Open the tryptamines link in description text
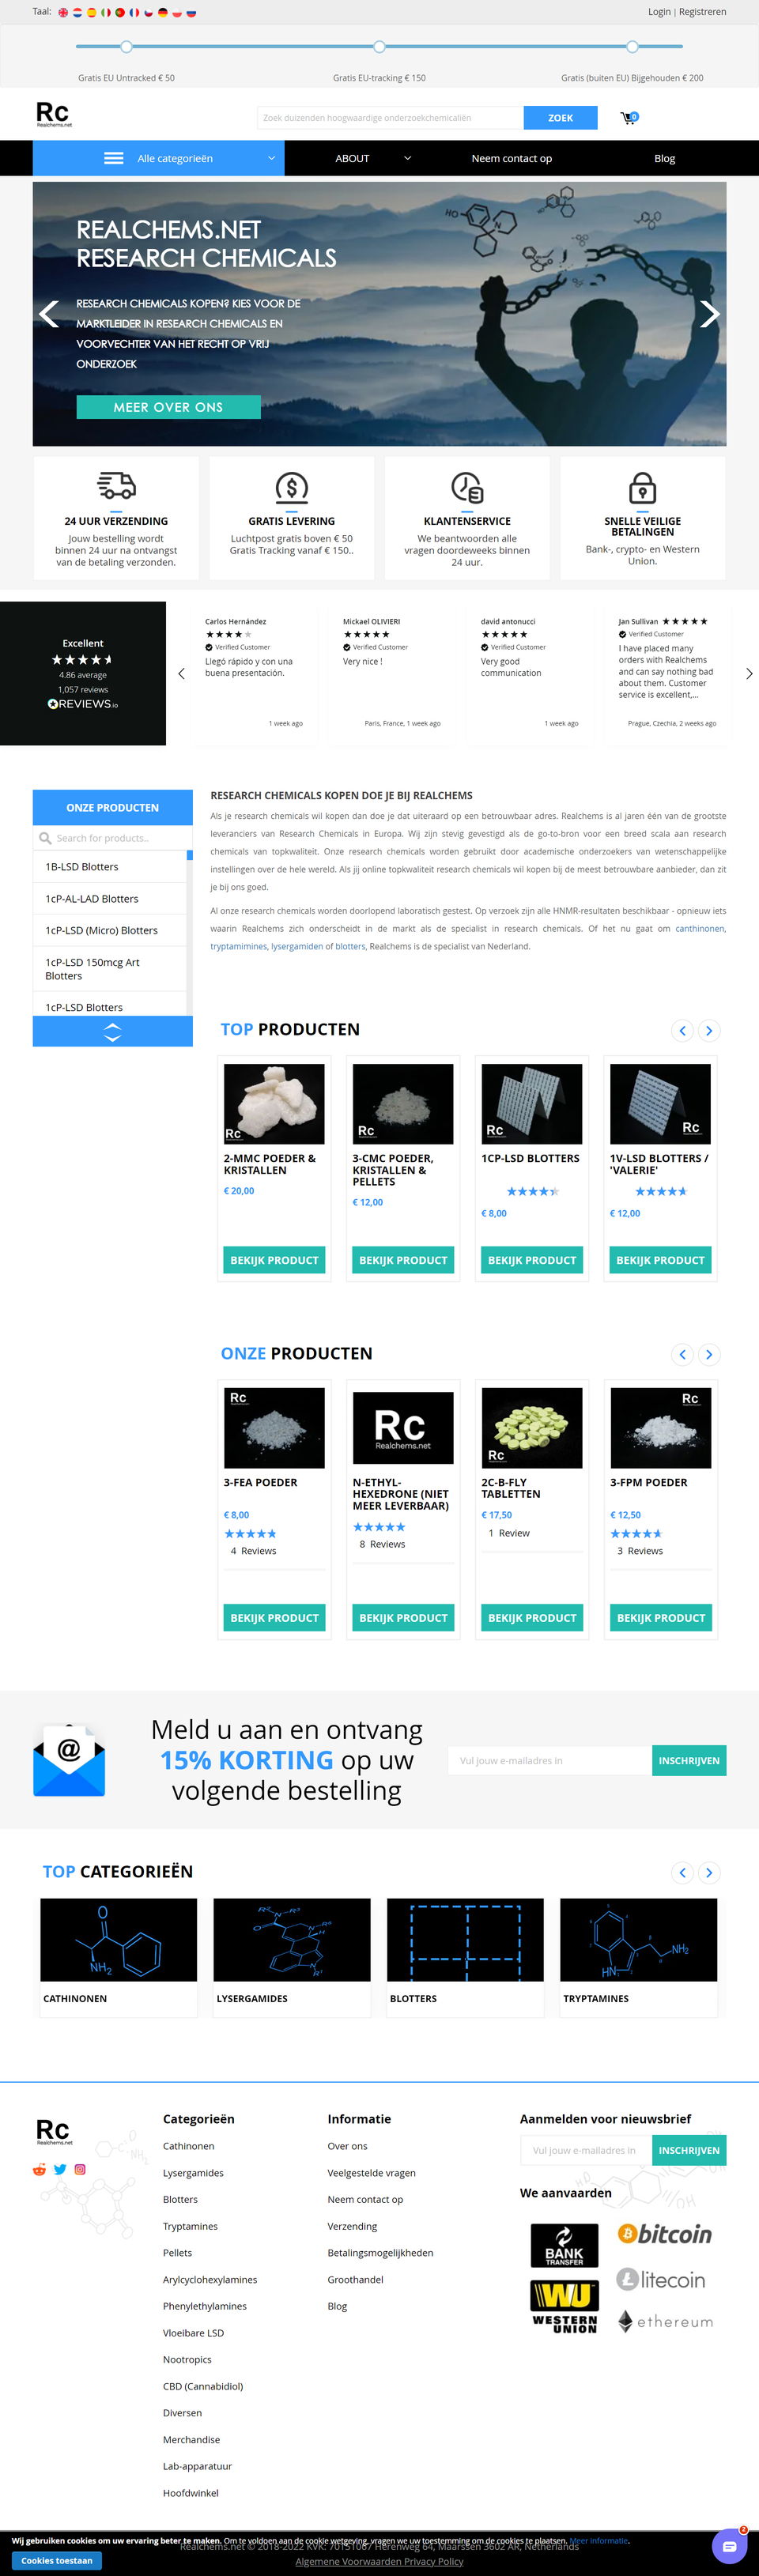Viewport: 759px width, 2576px height. pyautogui.click(x=238, y=946)
